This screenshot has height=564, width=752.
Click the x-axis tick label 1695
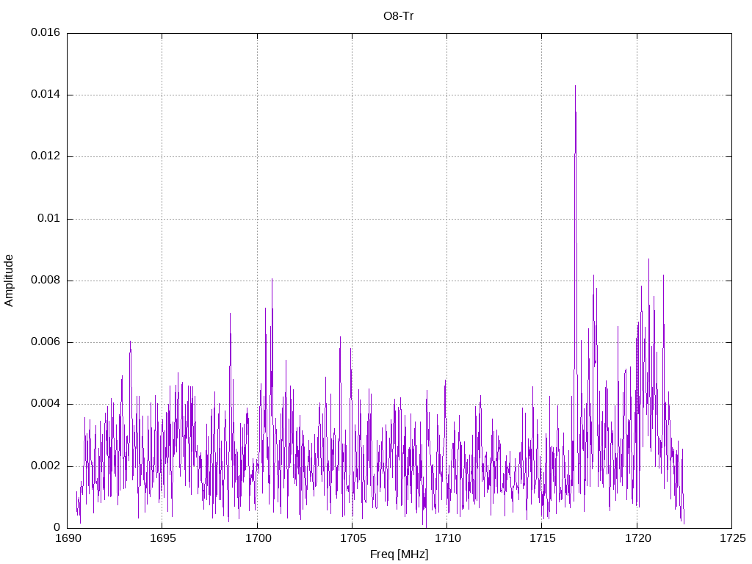pyautogui.click(x=162, y=539)
